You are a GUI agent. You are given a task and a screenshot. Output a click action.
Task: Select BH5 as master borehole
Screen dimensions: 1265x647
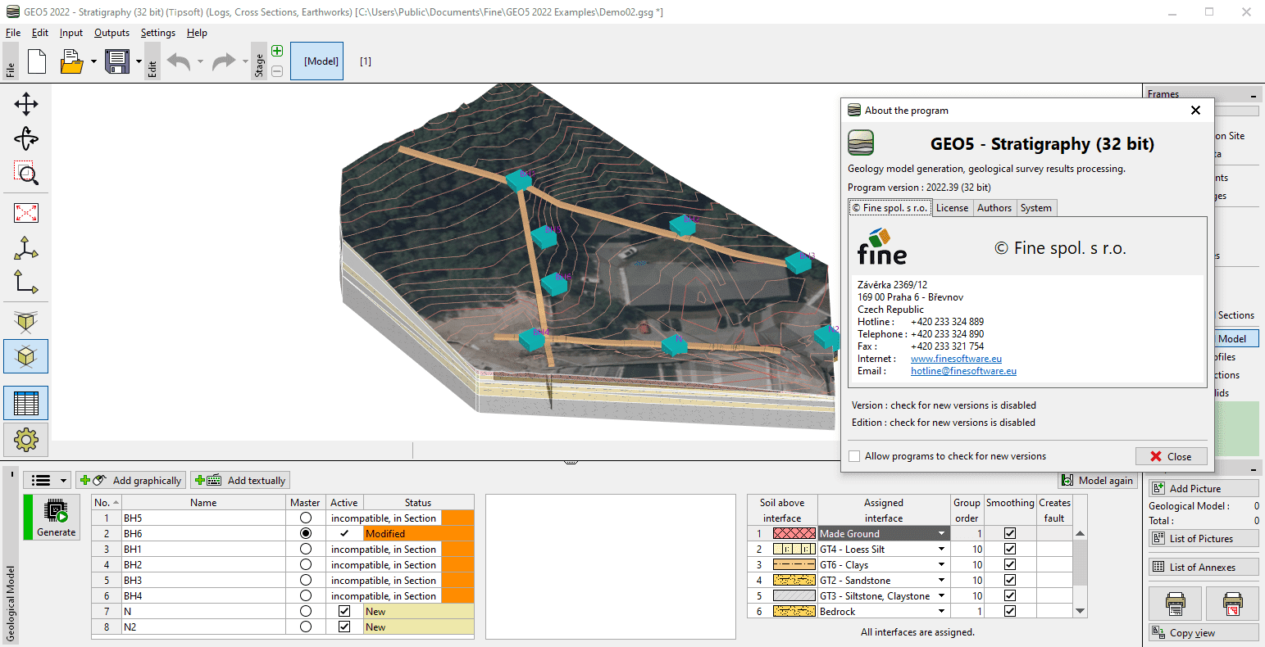(x=306, y=518)
